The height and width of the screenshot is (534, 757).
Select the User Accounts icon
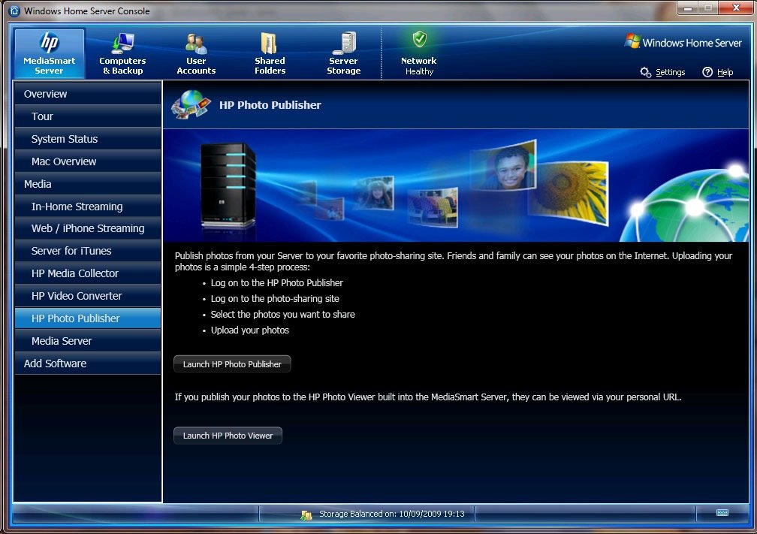[196, 44]
